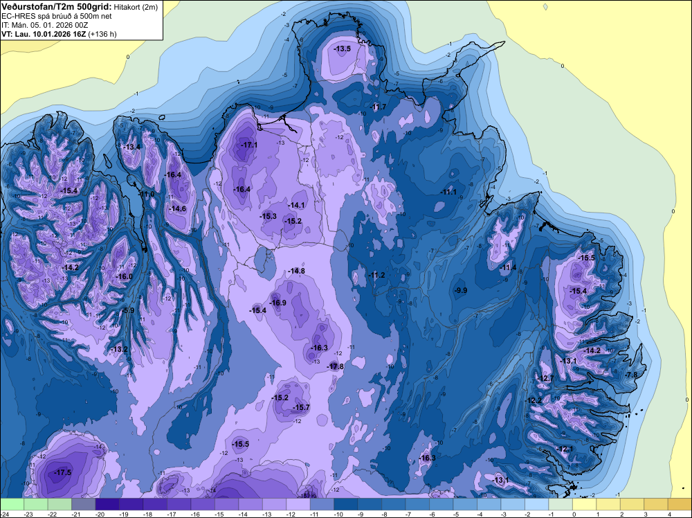692x518 pixels.
Task: Select the dark purple swatch labeled -20
Action: click(x=107, y=504)
